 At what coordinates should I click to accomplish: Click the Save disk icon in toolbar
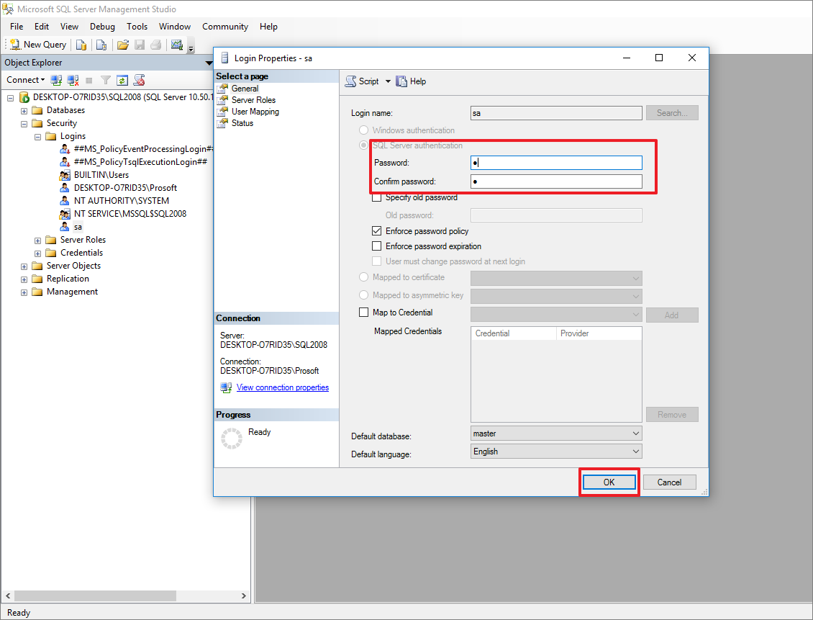click(140, 45)
